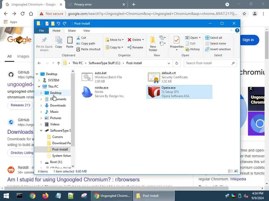Image resolution: width=269 pixels, height=201 pixels.
Task: Switch to View ribbon tab
Action: point(86,31)
